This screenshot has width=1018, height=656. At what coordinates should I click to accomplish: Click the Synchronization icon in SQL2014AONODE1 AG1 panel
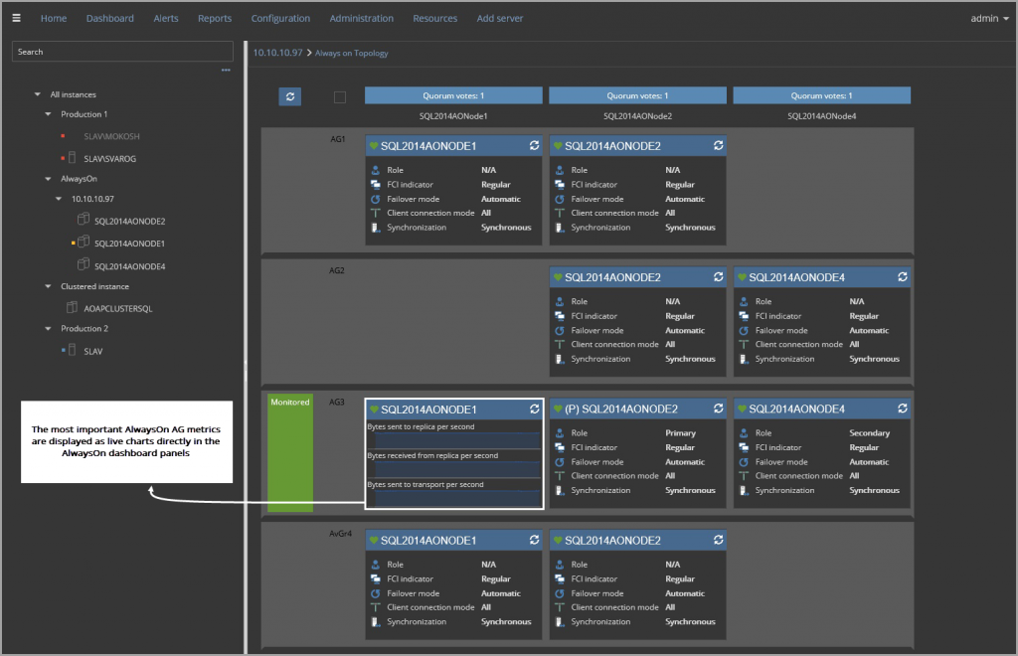coord(378,228)
